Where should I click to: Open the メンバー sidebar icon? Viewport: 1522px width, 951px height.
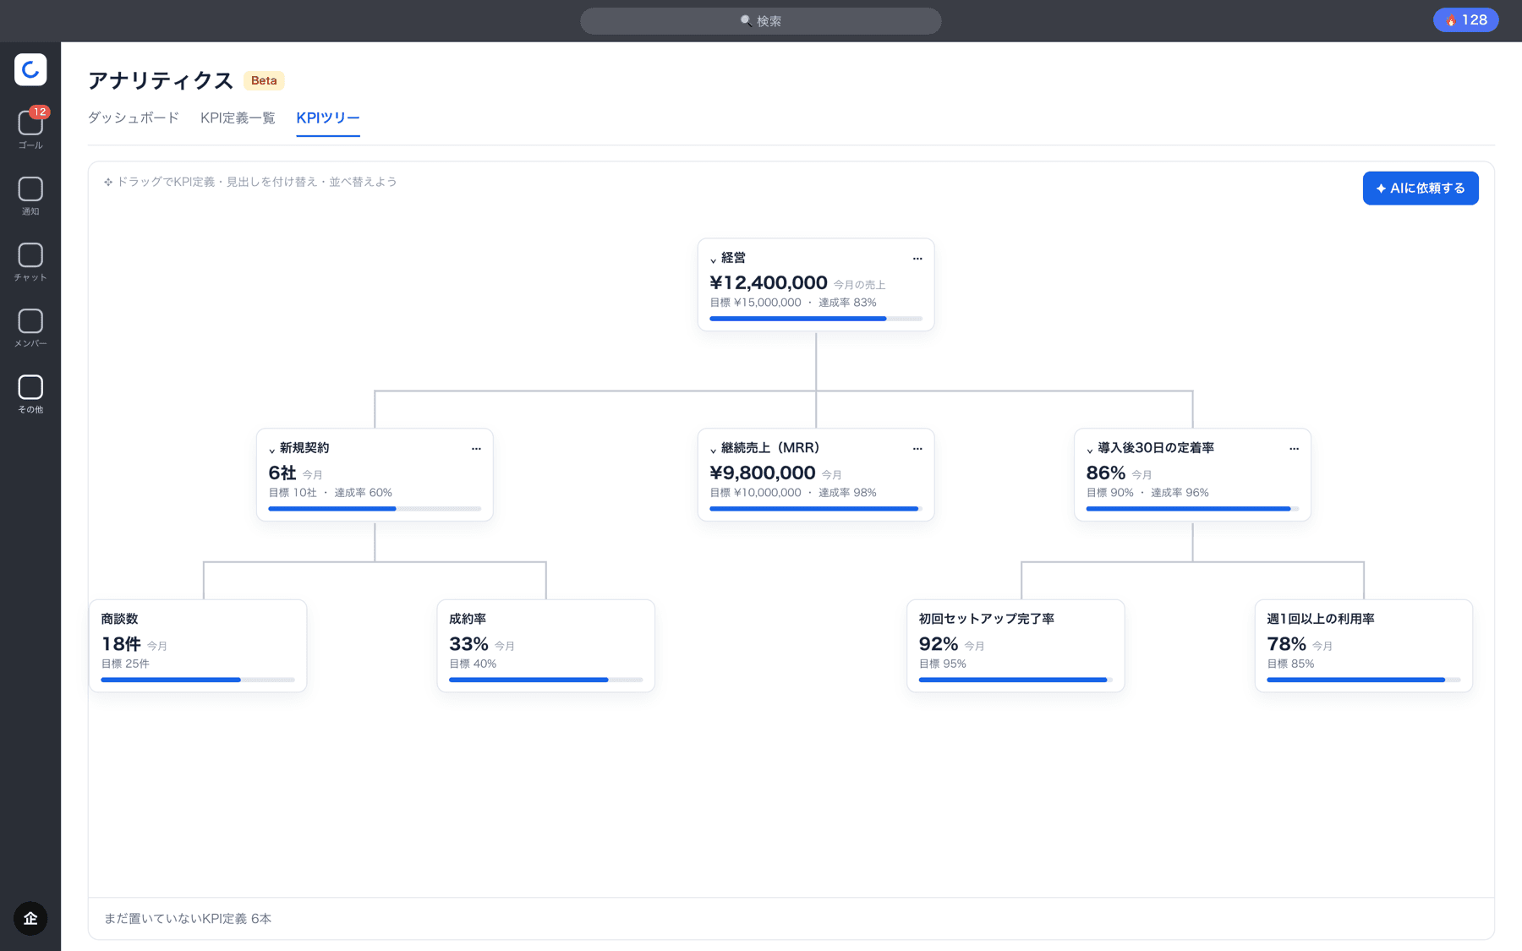30,327
